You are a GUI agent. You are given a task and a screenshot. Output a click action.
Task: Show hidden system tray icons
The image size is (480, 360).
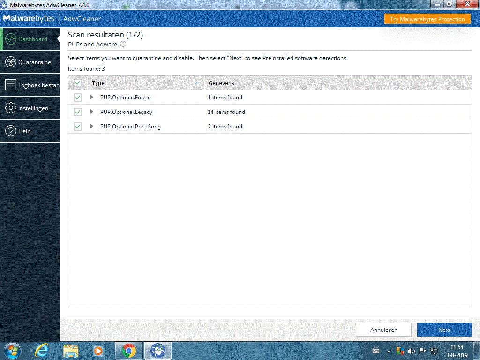[x=389, y=351]
